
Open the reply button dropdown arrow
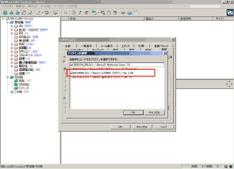coord(51,13)
